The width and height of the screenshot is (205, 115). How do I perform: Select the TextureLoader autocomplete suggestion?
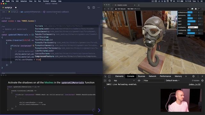tap(67, 29)
